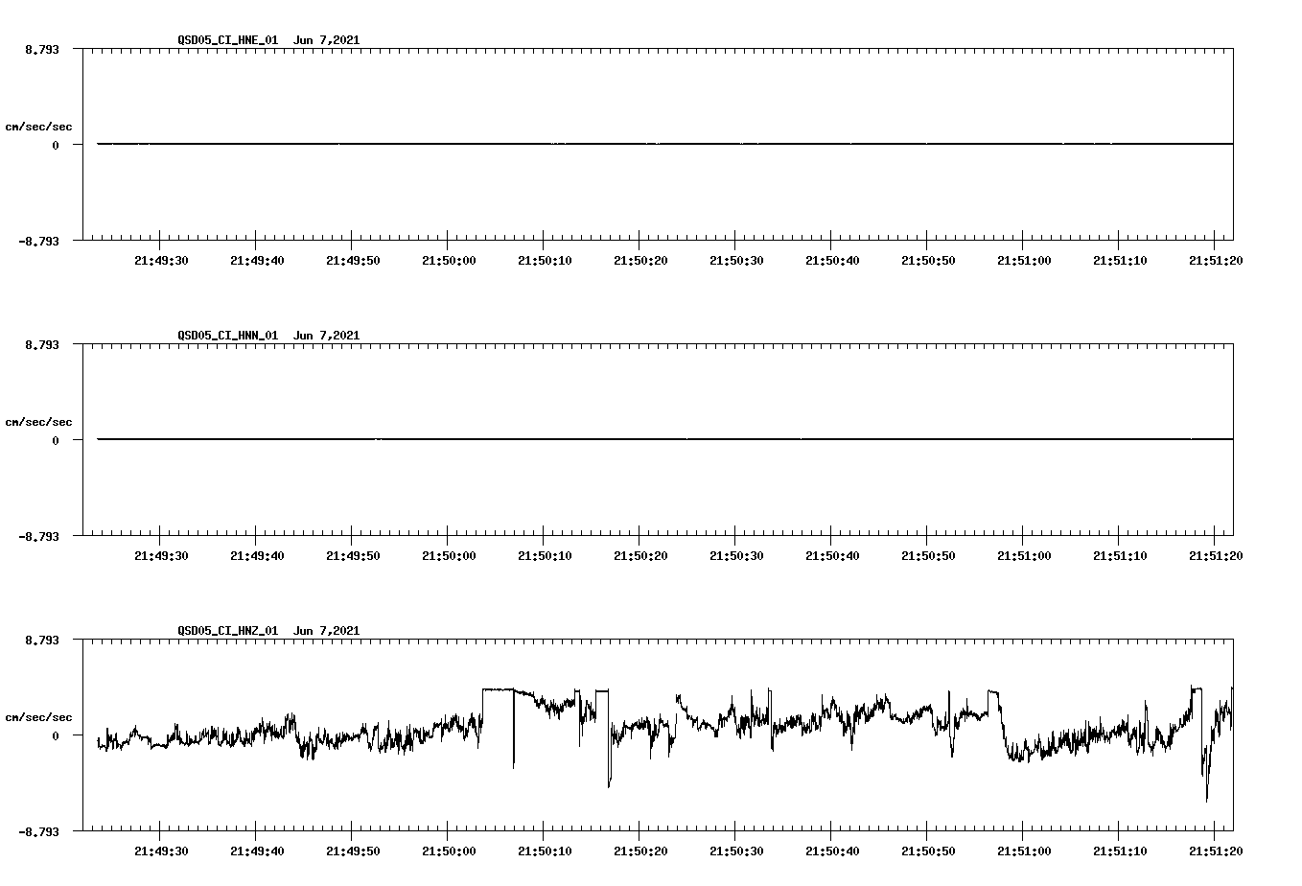
Task: Click the 0 axis value on HNE plot
Action: pyautogui.click(x=56, y=145)
